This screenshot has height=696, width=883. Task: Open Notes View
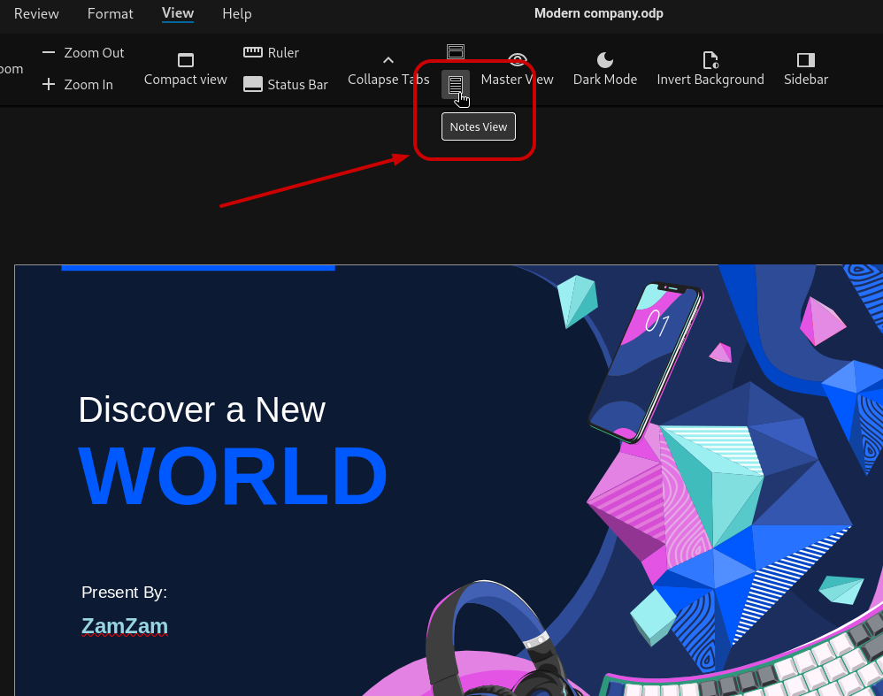455,85
